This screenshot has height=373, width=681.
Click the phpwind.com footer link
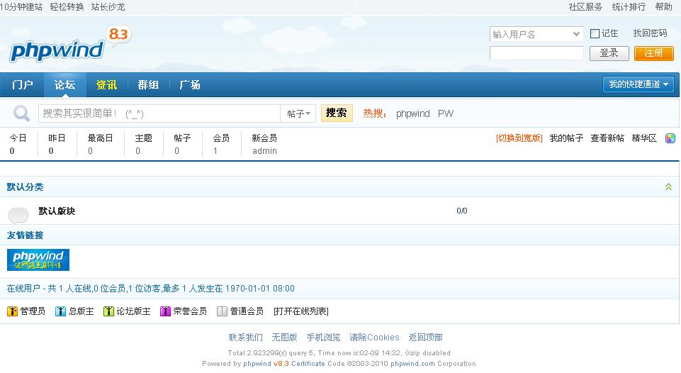pos(412,364)
